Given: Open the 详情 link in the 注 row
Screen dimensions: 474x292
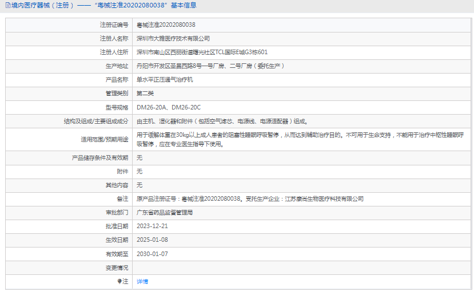Looking at the screenshot, I should (x=142, y=281).
